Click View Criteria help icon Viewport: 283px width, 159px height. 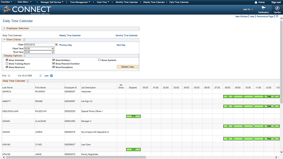[24, 40]
